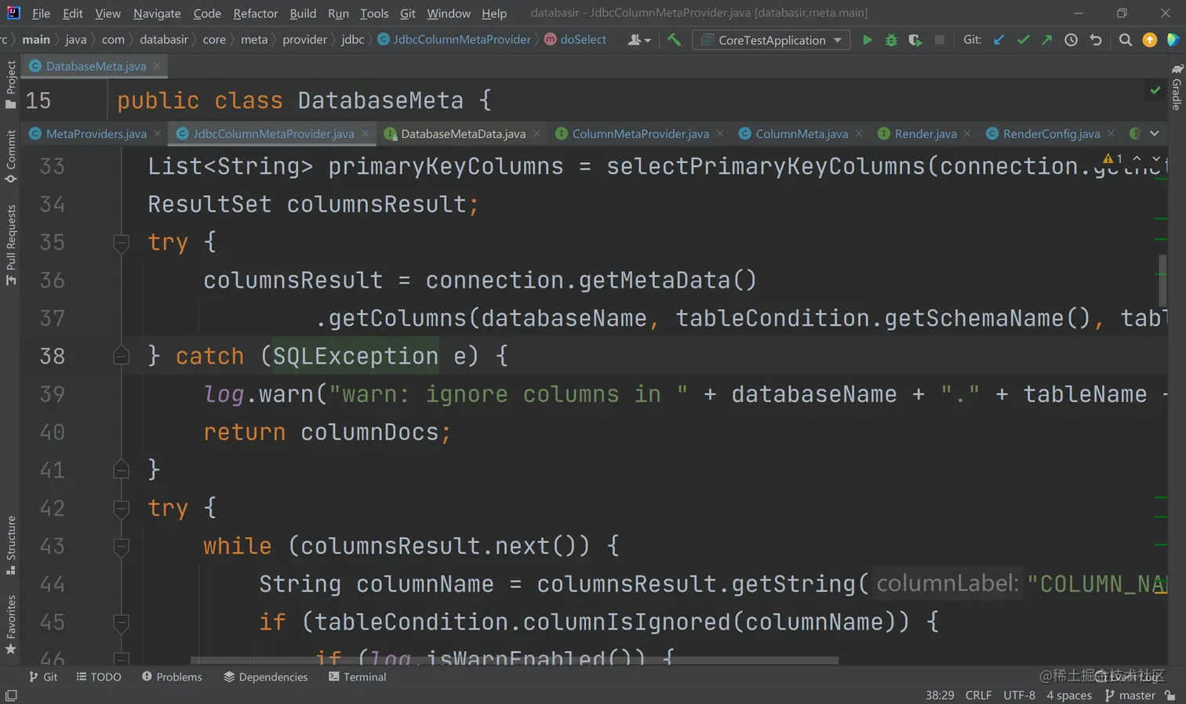Click the green inspection checkmark beside DatabaseMeta
The width and height of the screenshot is (1186, 704).
pos(1155,91)
